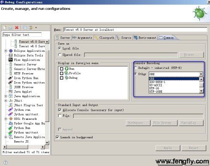Expand the JUnit tree node
This screenshot has width=210, height=166.
pos(6,101)
